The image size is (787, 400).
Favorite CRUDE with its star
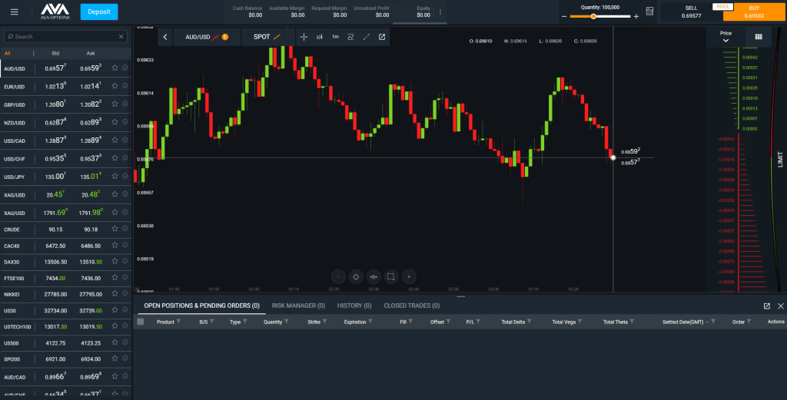pos(115,229)
